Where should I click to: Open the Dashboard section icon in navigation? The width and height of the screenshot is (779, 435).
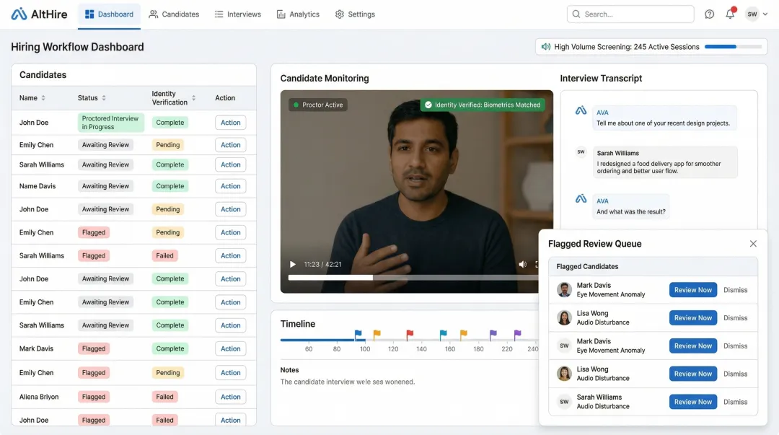pos(90,14)
